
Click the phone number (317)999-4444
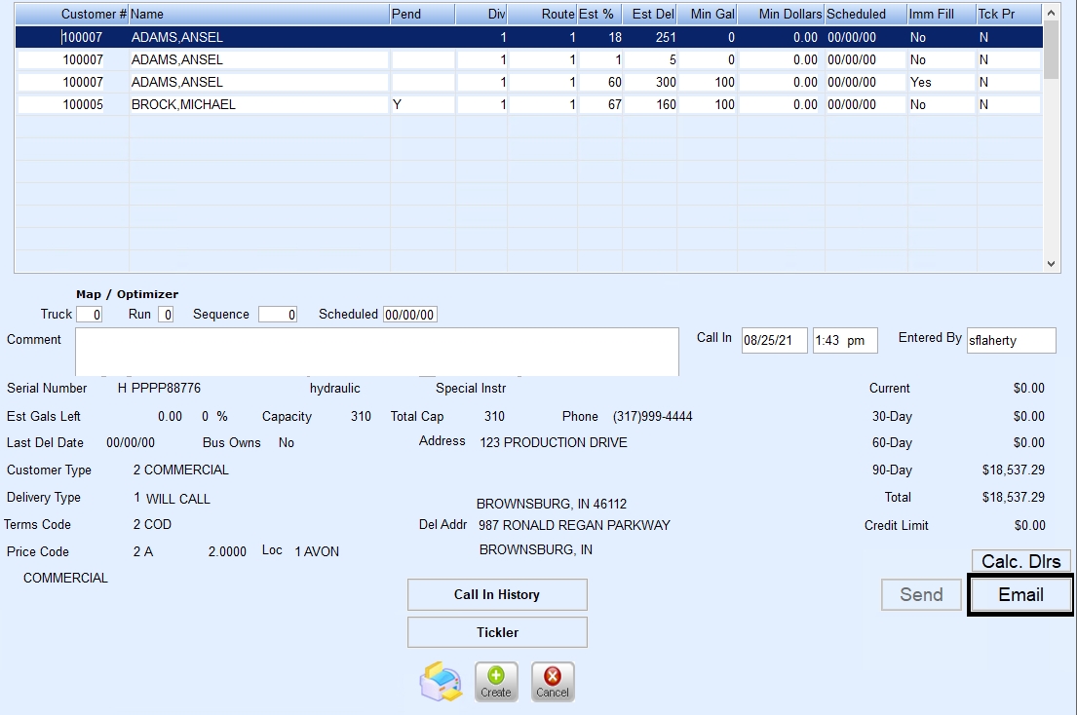[x=652, y=417]
